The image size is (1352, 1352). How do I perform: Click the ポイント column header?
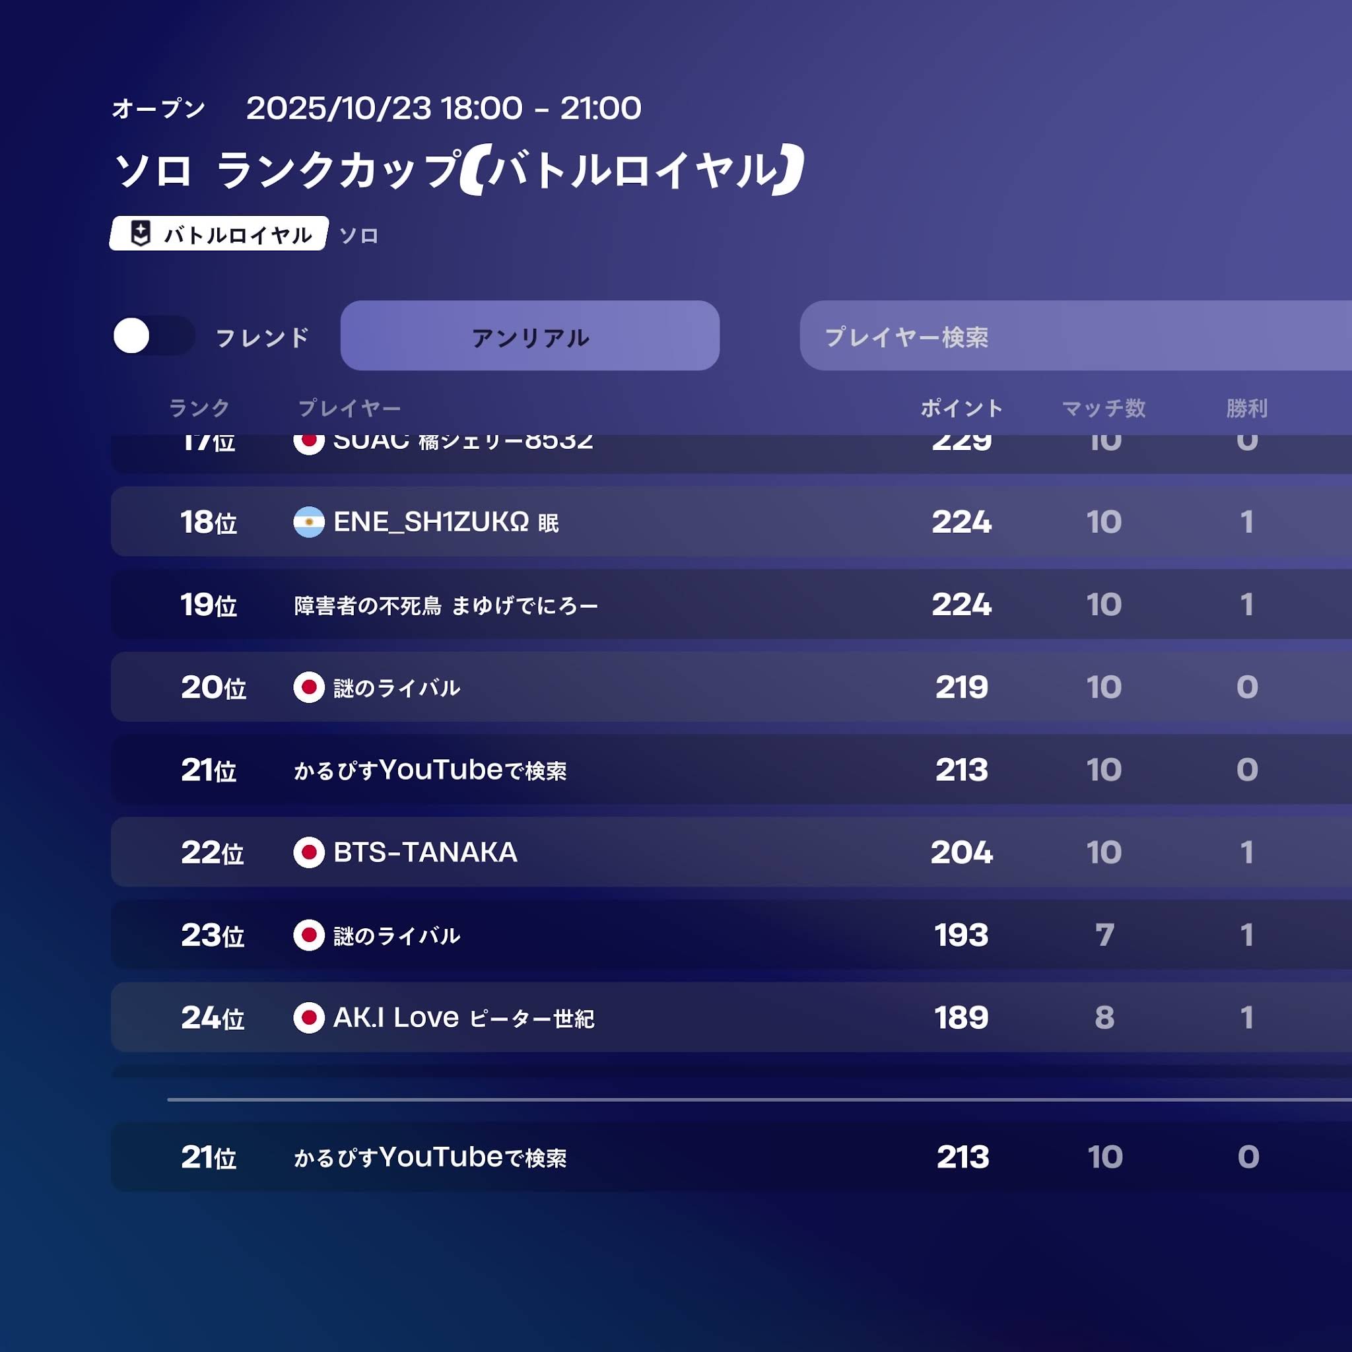(x=961, y=408)
